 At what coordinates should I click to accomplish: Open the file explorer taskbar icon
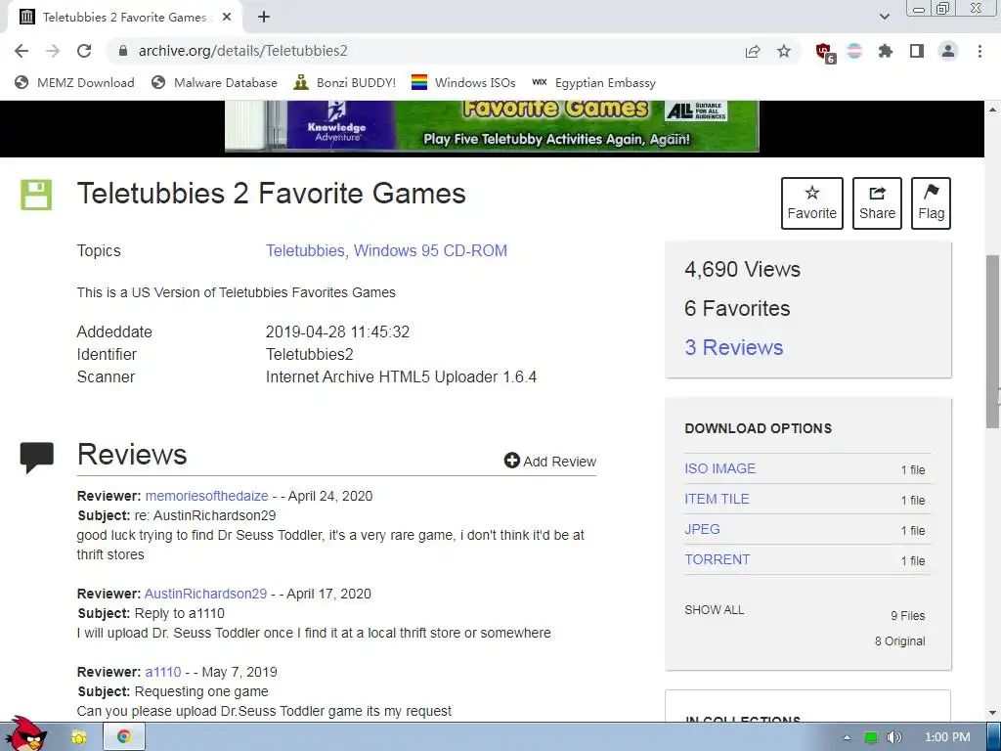point(79,737)
